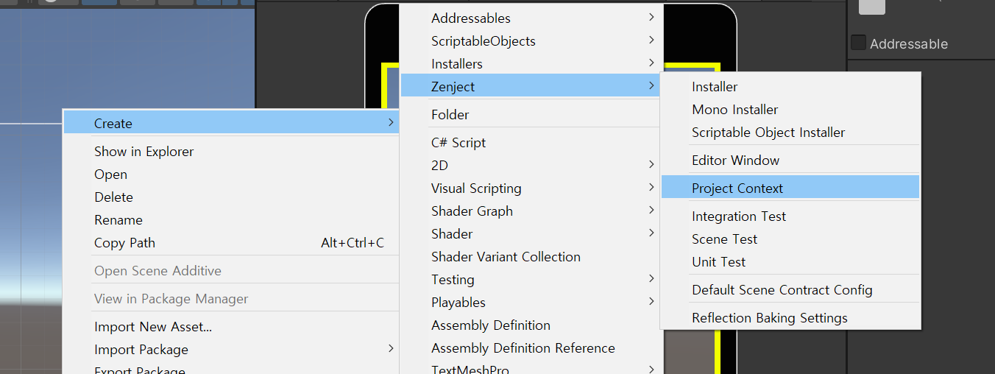Select Scriptable Object Installer option

click(768, 133)
